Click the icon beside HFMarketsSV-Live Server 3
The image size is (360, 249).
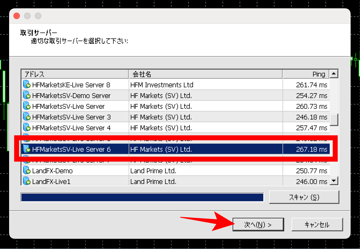pyautogui.click(x=27, y=117)
